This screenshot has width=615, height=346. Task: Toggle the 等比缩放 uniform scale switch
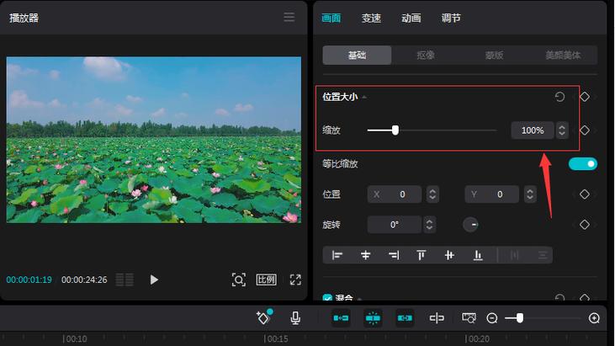(x=583, y=163)
